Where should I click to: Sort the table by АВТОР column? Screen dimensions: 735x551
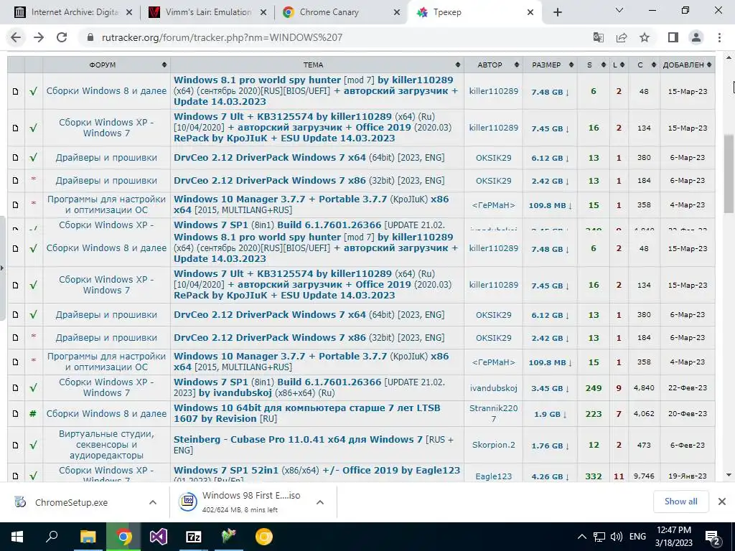pyautogui.click(x=494, y=65)
